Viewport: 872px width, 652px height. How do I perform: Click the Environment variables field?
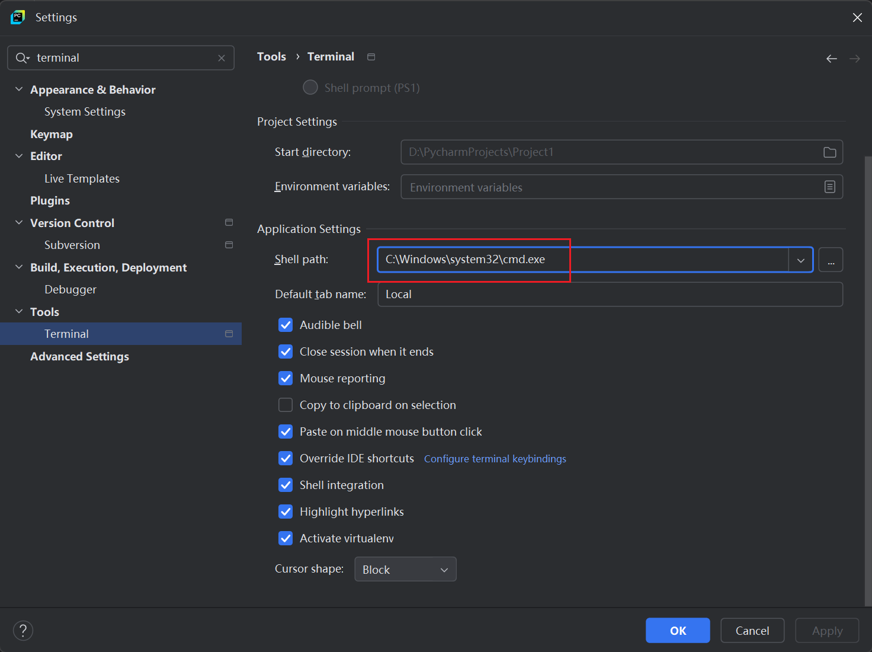pyautogui.click(x=622, y=187)
